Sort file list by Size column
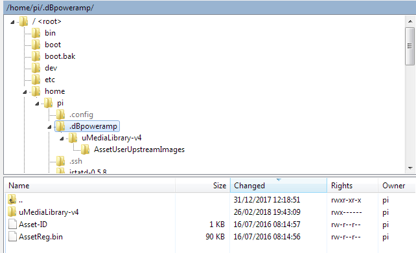This screenshot has width=416, height=253. [x=203, y=186]
